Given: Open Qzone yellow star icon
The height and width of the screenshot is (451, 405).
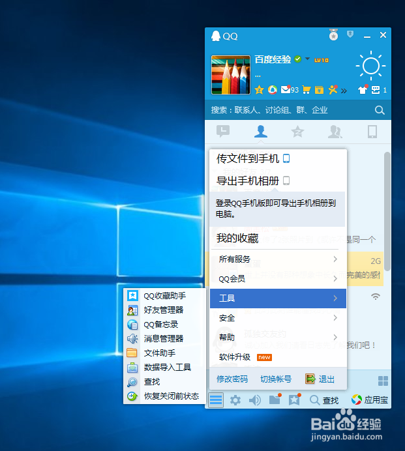Looking at the screenshot, I should (x=259, y=90).
